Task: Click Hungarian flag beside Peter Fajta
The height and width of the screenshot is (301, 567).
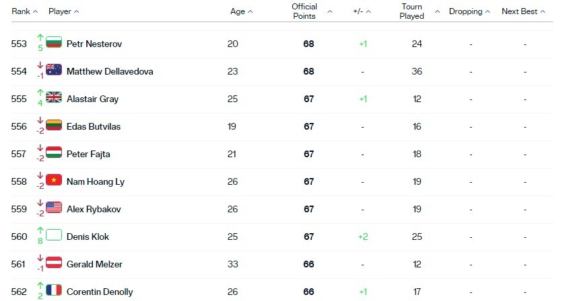Action: (53, 153)
